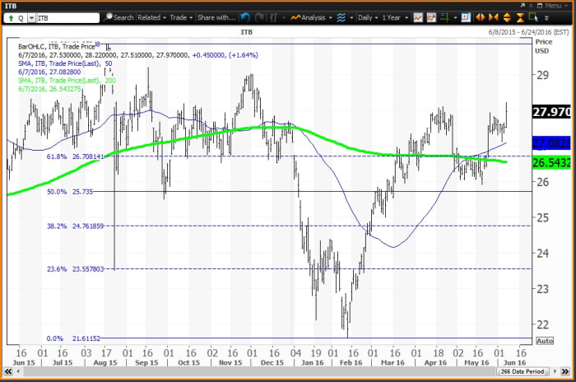Viewport: 576px width, 382px height.
Task: Click the 23.6% 23.557803 Fibonacci label
Action: tap(76, 269)
